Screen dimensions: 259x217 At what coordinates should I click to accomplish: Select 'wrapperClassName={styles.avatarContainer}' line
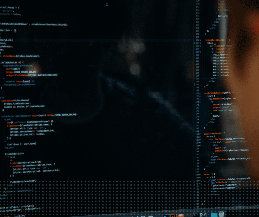32,75
